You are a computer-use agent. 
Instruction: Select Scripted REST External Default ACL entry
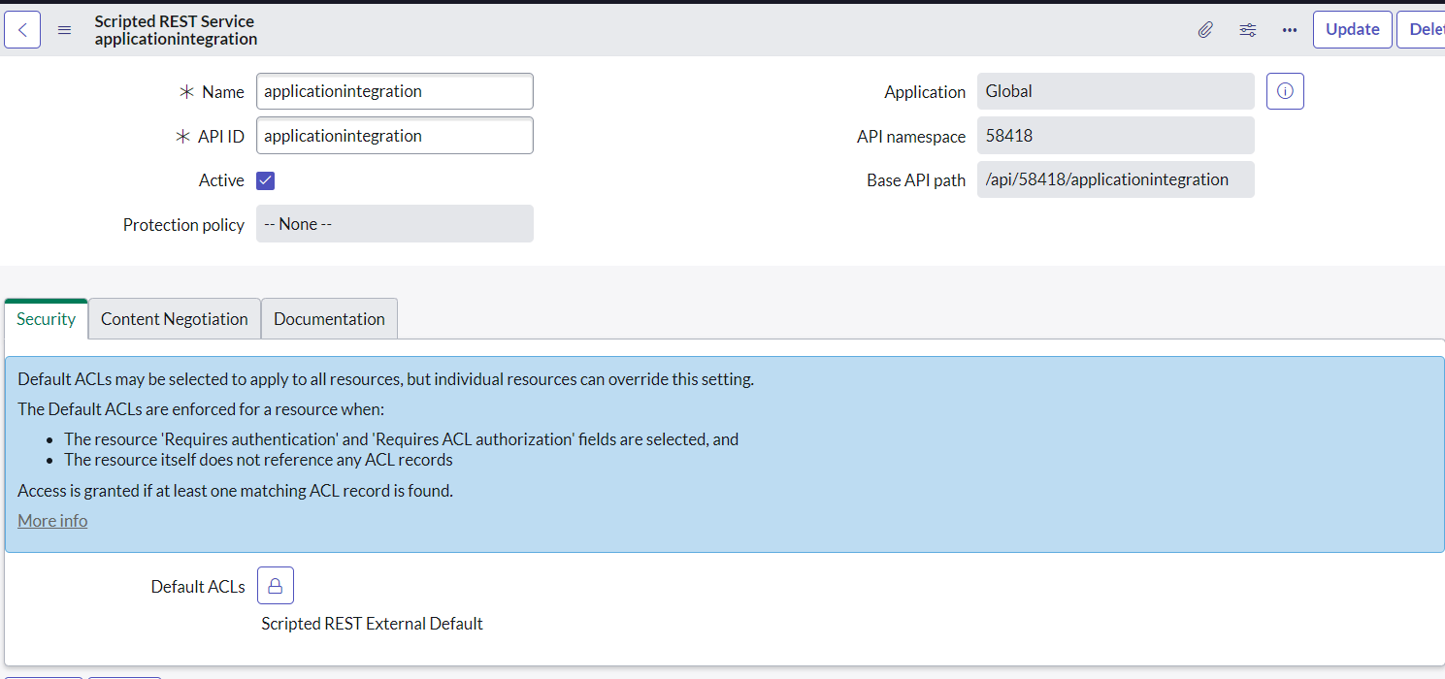tap(372, 624)
